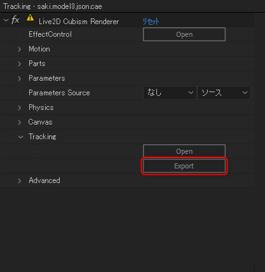Image resolution: width=265 pixels, height=272 pixels.
Task: Click the Export button under Tracking
Action: point(184,166)
